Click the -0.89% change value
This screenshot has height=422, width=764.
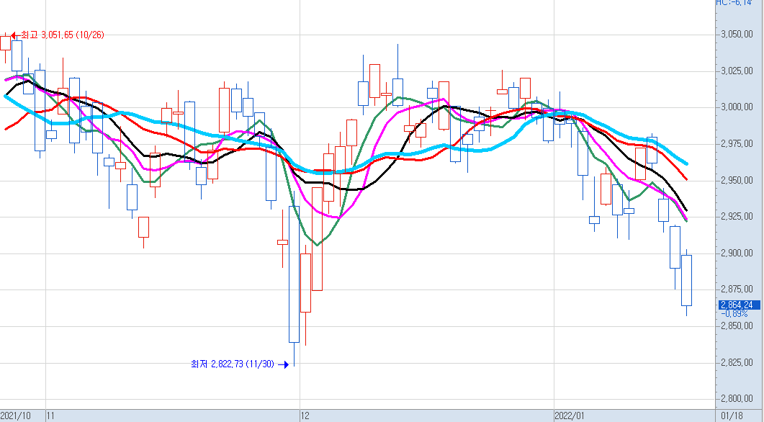click(734, 313)
